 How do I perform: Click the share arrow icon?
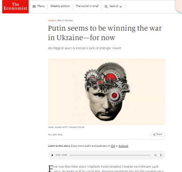pos(154,134)
